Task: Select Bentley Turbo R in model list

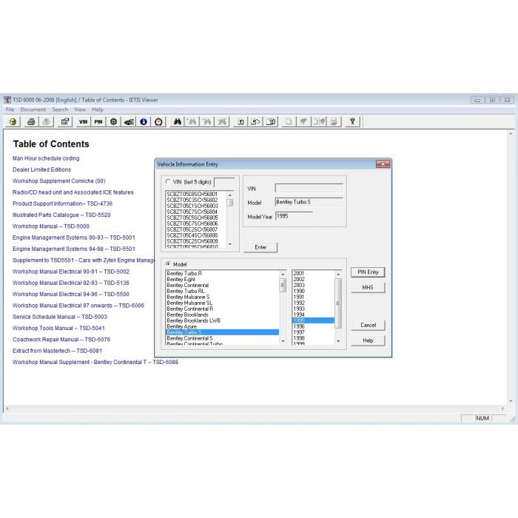Action: pos(222,273)
